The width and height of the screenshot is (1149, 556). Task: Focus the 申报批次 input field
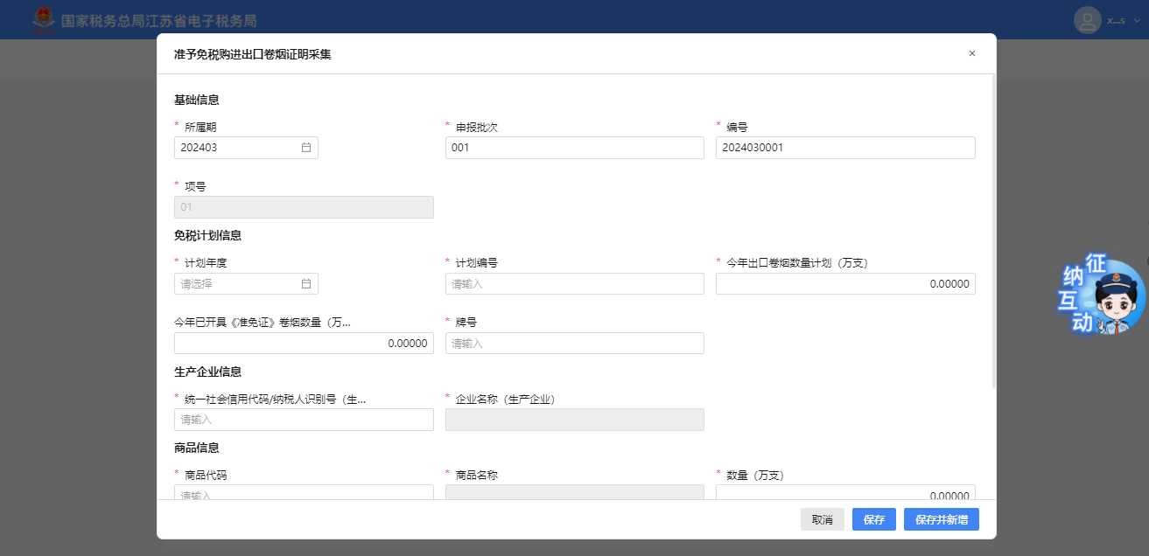click(574, 148)
